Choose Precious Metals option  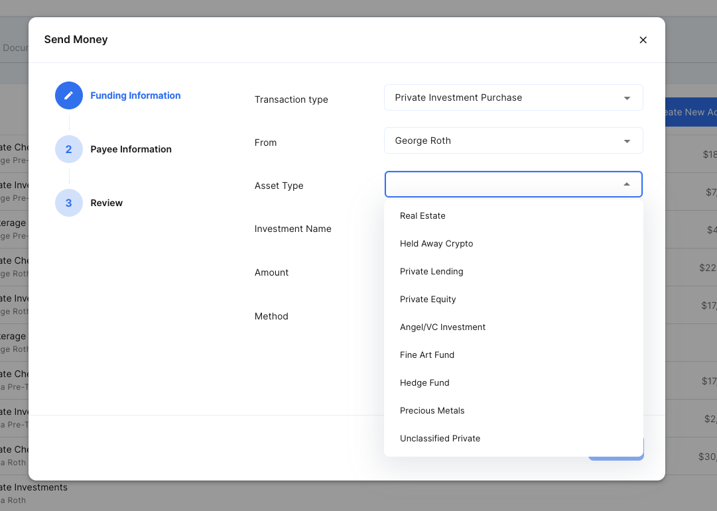point(432,411)
